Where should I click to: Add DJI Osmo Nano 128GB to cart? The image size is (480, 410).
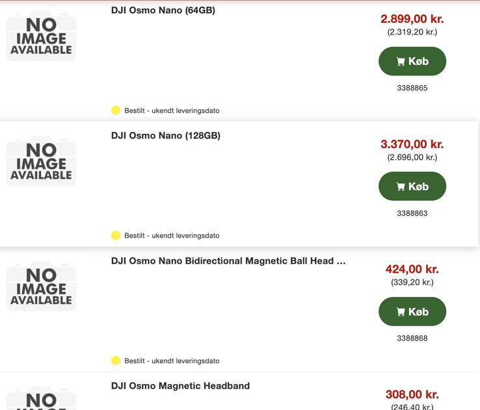(x=412, y=186)
